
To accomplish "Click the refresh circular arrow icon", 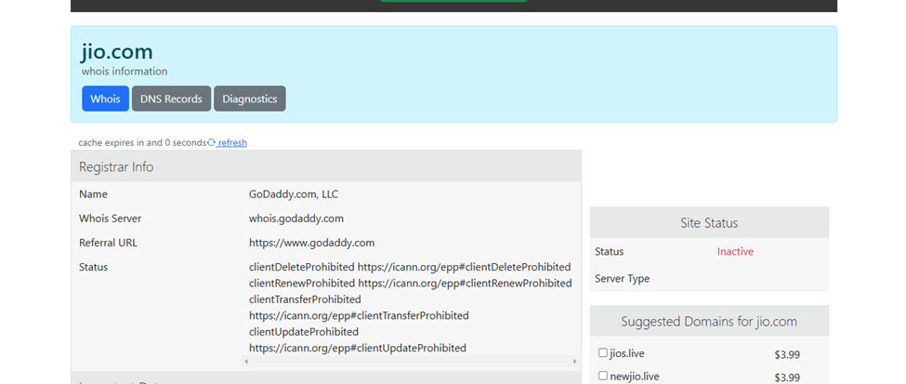I will click(212, 143).
